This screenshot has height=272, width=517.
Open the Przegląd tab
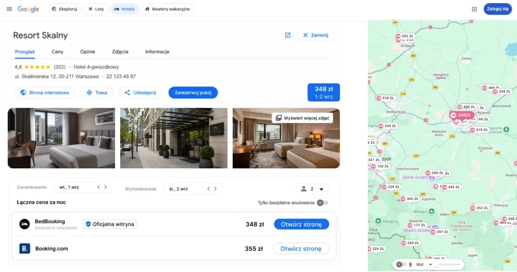25,52
